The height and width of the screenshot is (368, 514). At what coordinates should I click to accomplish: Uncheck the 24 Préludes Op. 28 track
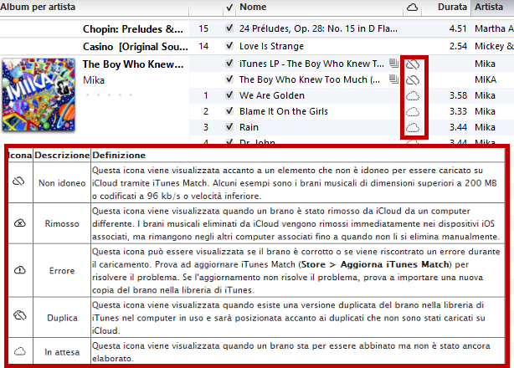click(229, 28)
